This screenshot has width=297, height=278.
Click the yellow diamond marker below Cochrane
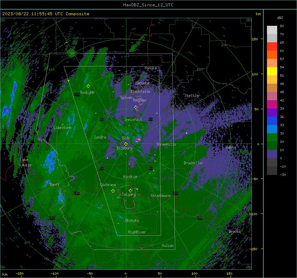click(x=113, y=191)
